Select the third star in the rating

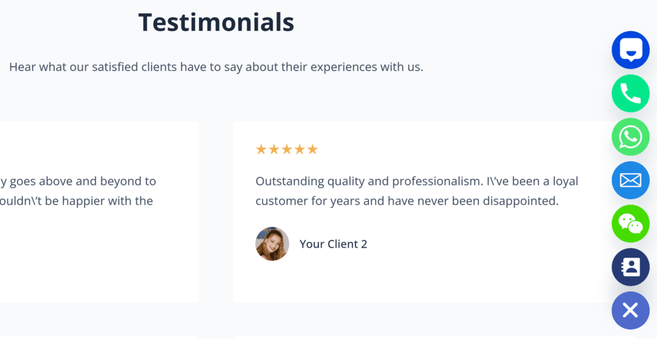287,149
